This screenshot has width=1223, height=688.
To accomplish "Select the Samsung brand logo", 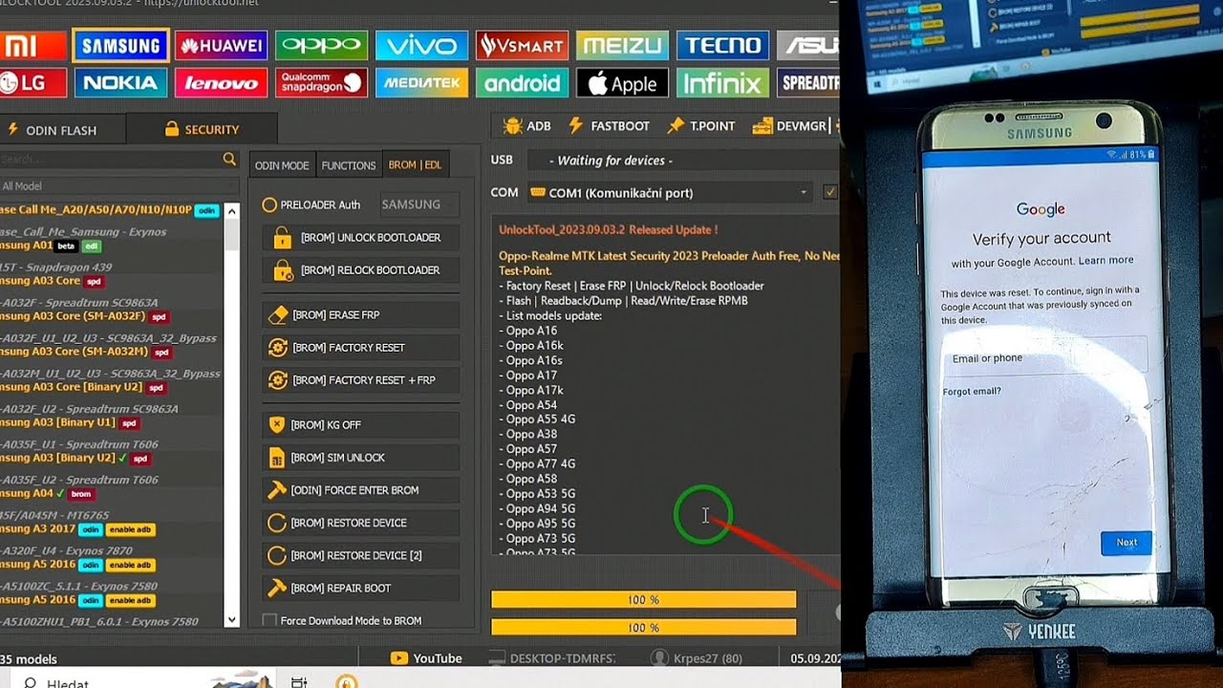I will pyautogui.click(x=120, y=45).
